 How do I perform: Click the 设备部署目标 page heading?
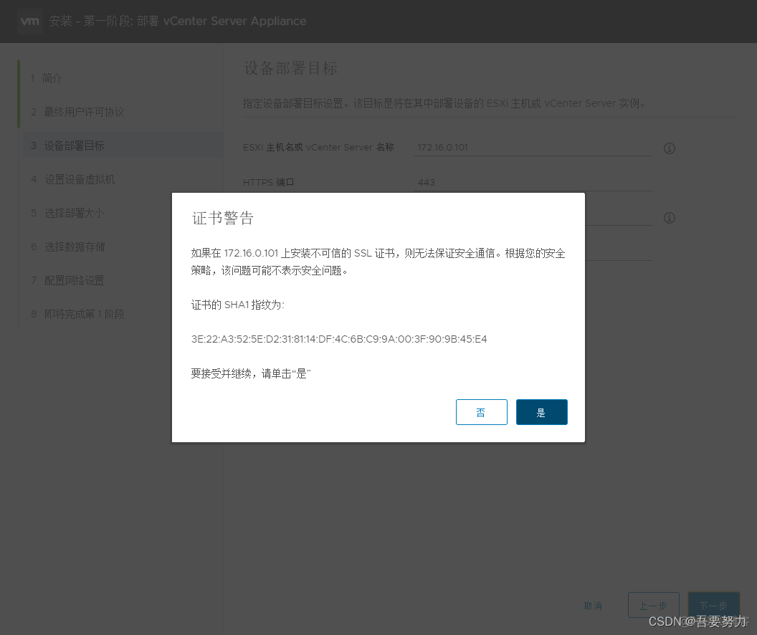[x=290, y=68]
